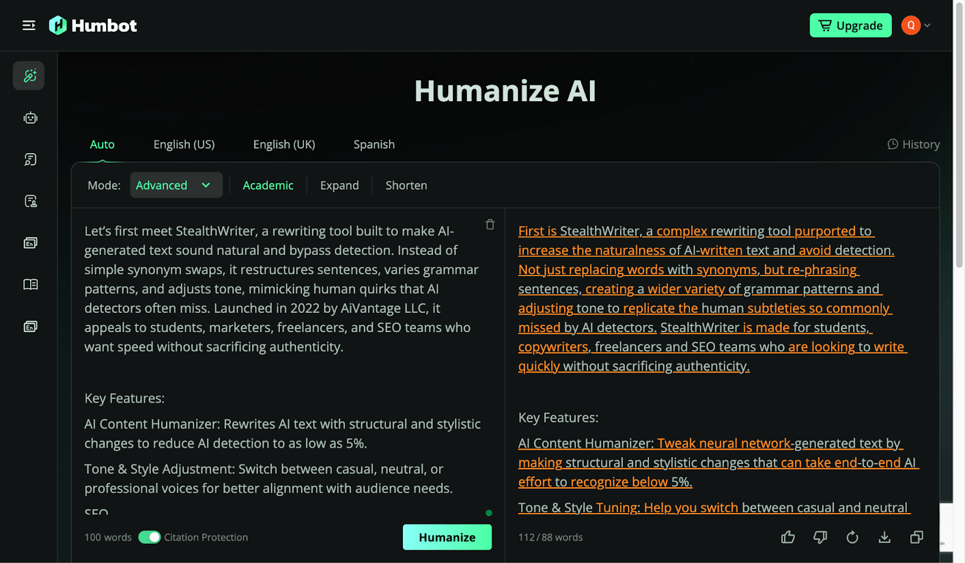The width and height of the screenshot is (965, 563).
Task: Open the user avatar Q menu
Action: 911,25
